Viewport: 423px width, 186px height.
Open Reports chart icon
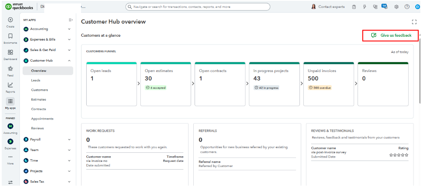pyautogui.click(x=10, y=85)
